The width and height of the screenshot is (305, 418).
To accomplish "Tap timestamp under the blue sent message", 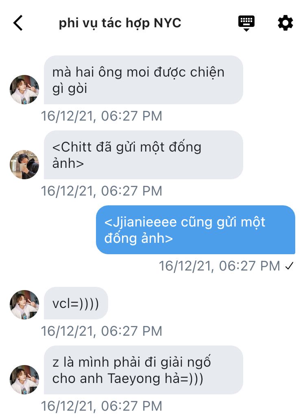I will 219,266.
